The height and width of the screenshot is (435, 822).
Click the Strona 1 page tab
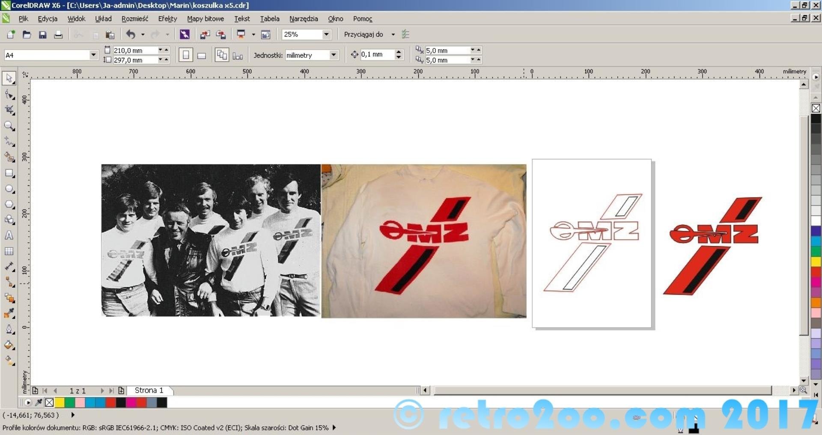(x=149, y=390)
